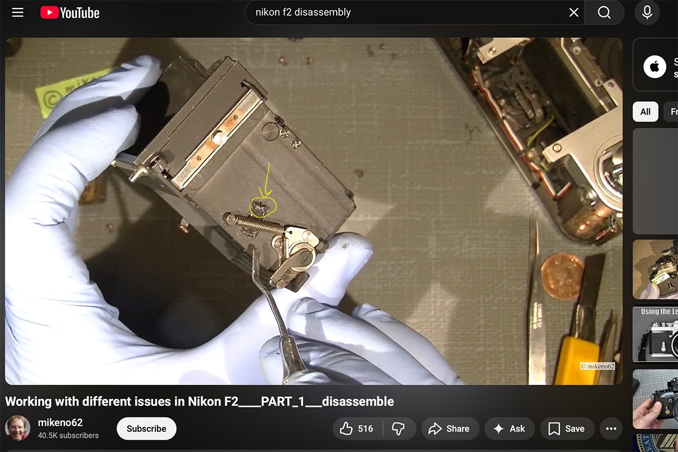Open the guide with the hamburger menu icon

click(x=18, y=12)
